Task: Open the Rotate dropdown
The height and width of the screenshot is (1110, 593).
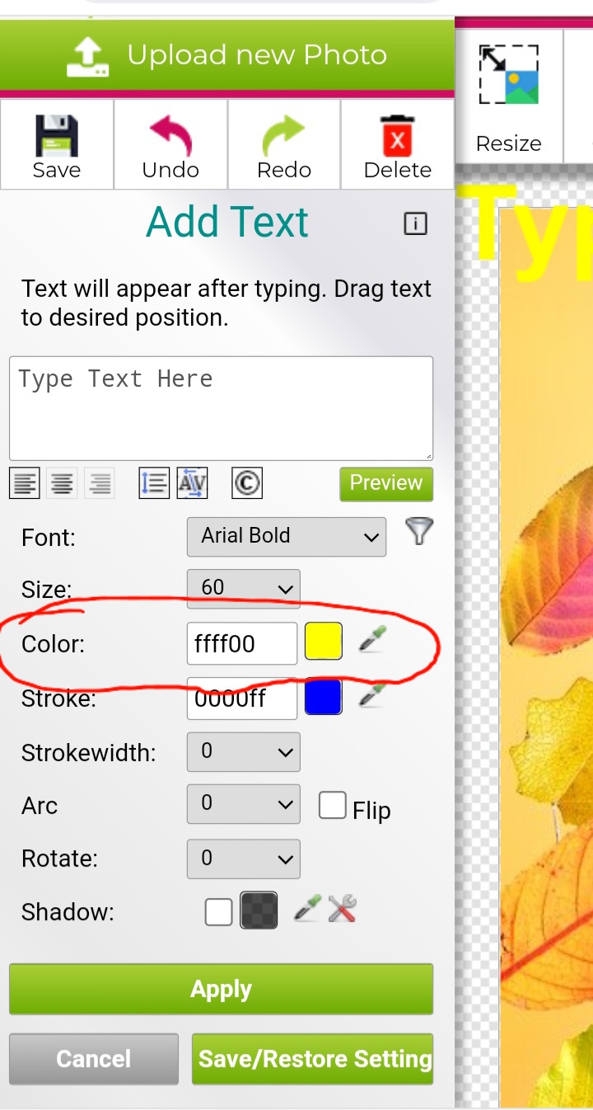Action: [x=243, y=858]
